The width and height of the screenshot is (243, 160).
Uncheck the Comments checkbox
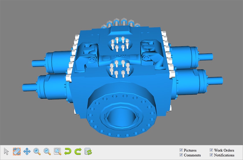181,155
